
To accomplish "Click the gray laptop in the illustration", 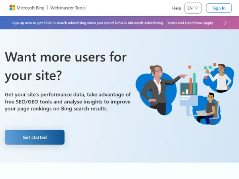I will tap(201, 113).
